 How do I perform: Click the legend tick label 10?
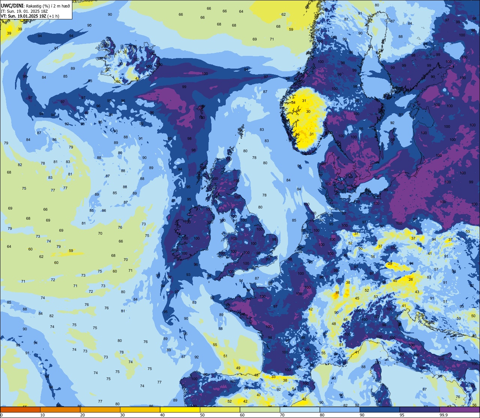[42, 415]
